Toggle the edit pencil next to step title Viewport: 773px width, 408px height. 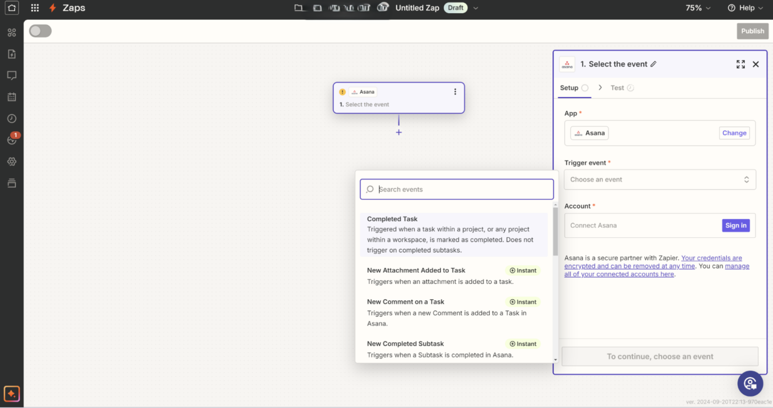[654, 64]
